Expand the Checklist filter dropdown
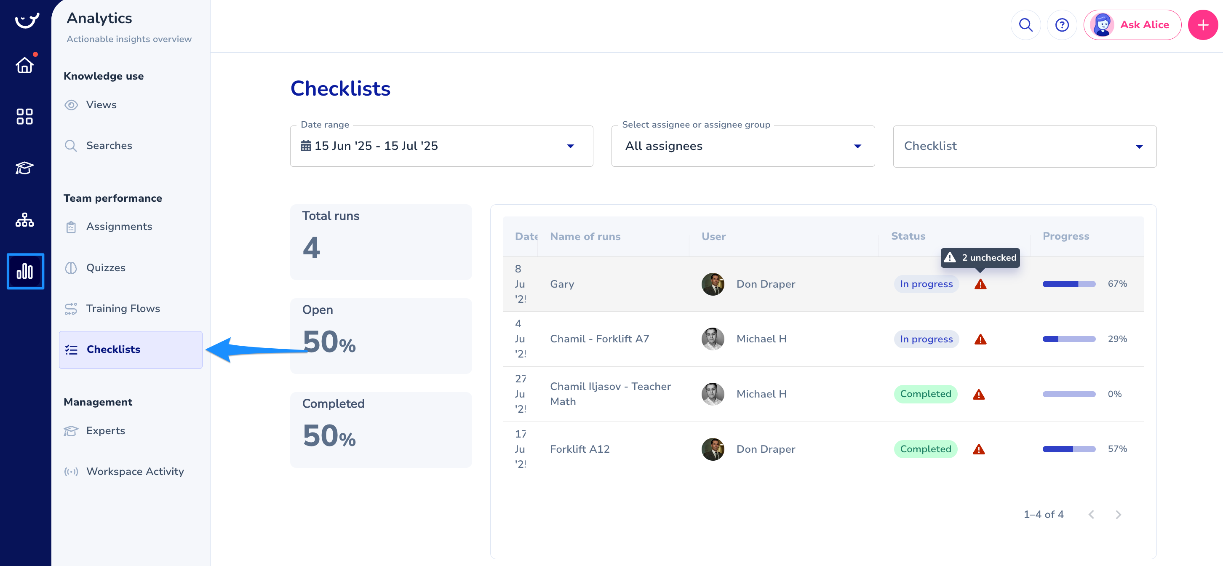 tap(1024, 146)
